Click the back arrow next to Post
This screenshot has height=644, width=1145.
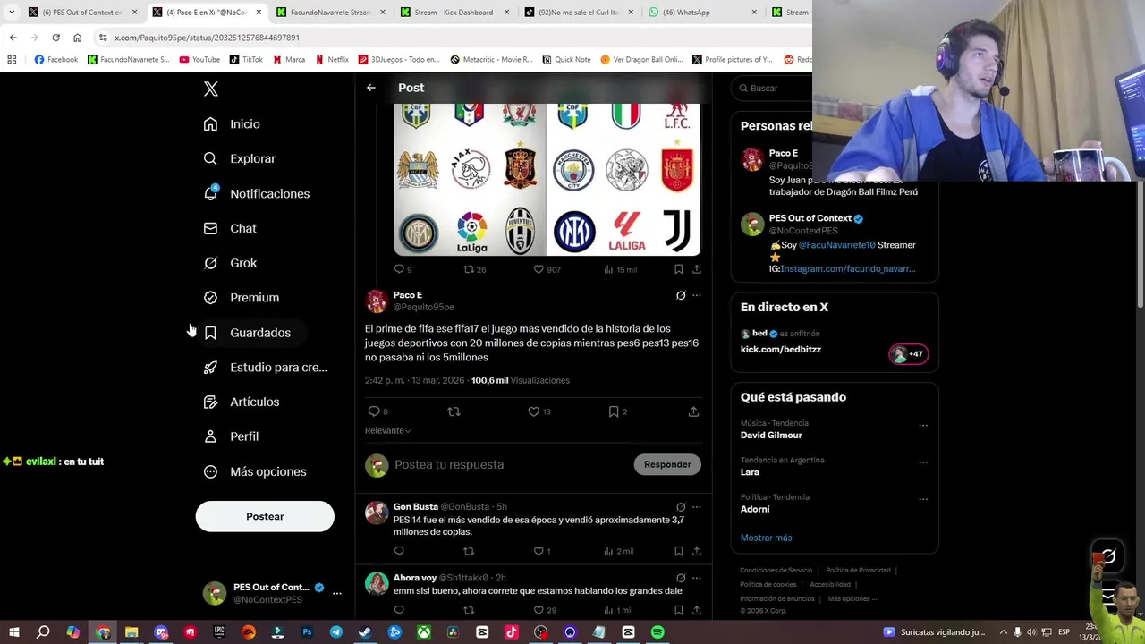[x=370, y=88]
